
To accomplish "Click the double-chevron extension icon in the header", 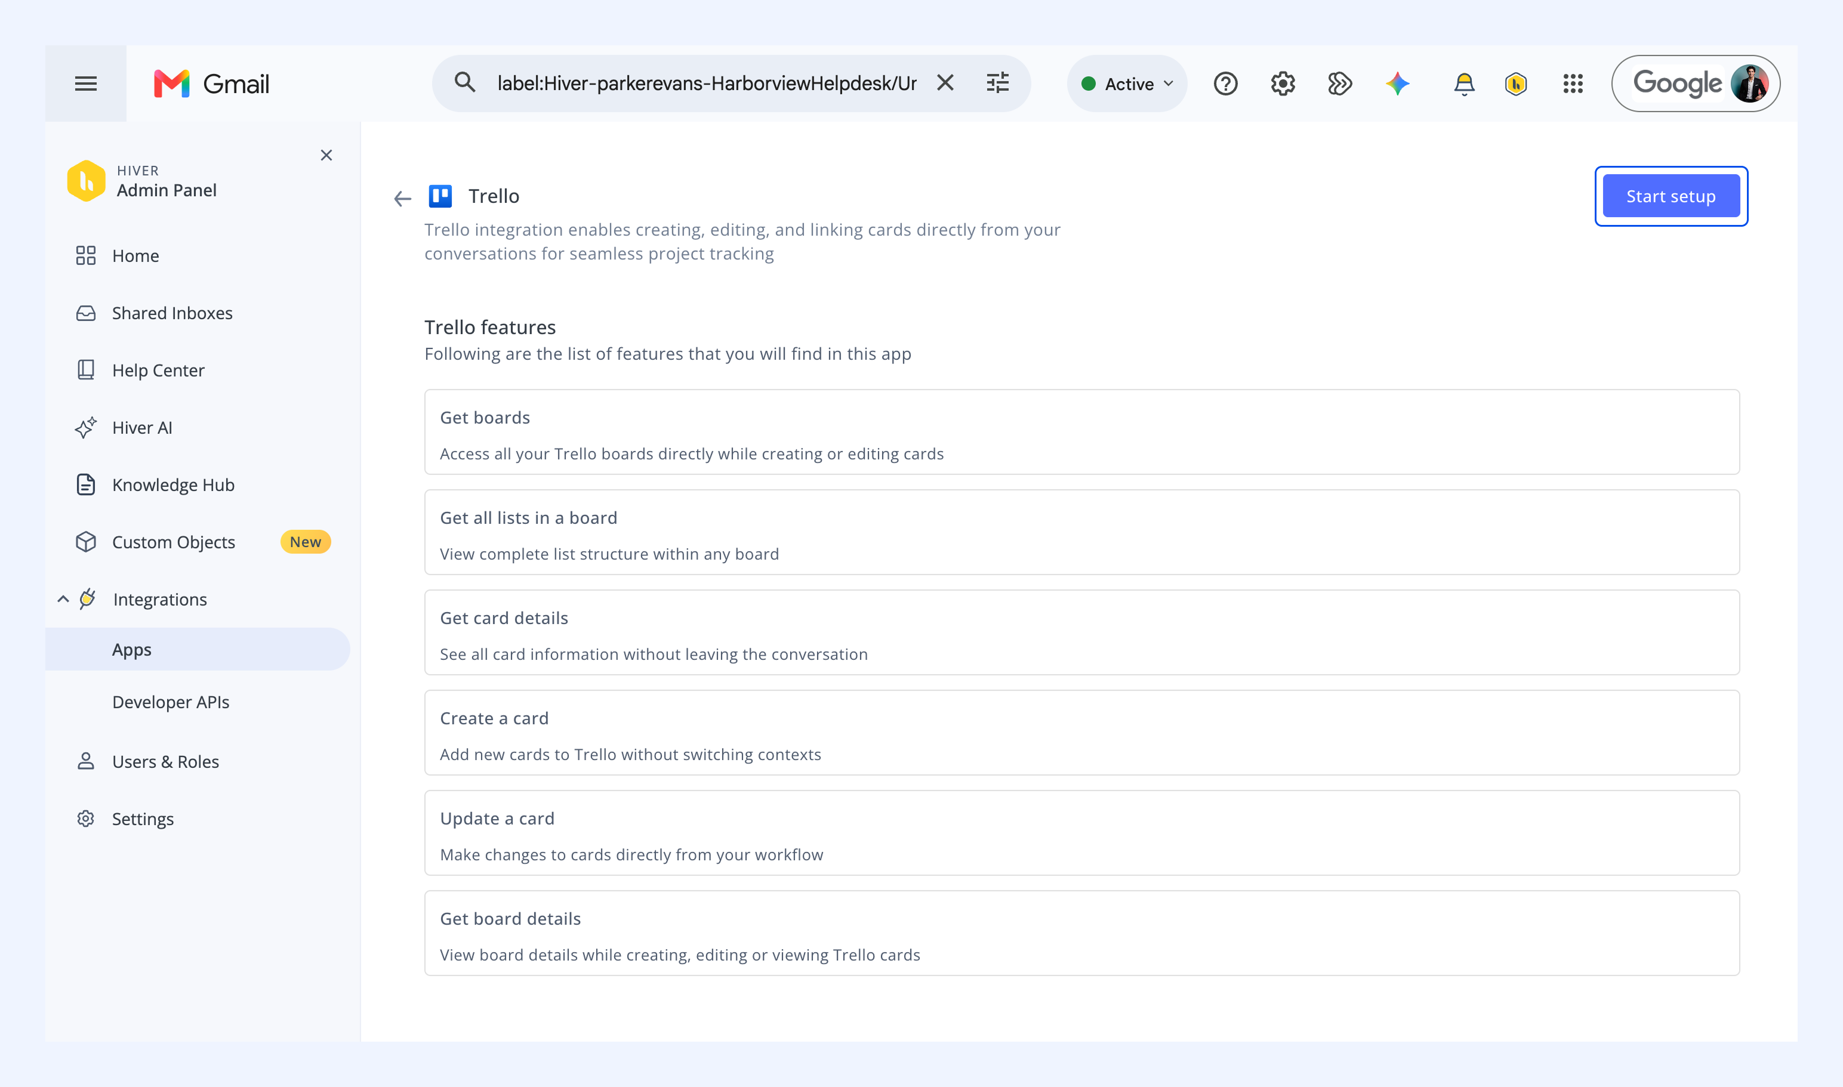I will (1339, 84).
